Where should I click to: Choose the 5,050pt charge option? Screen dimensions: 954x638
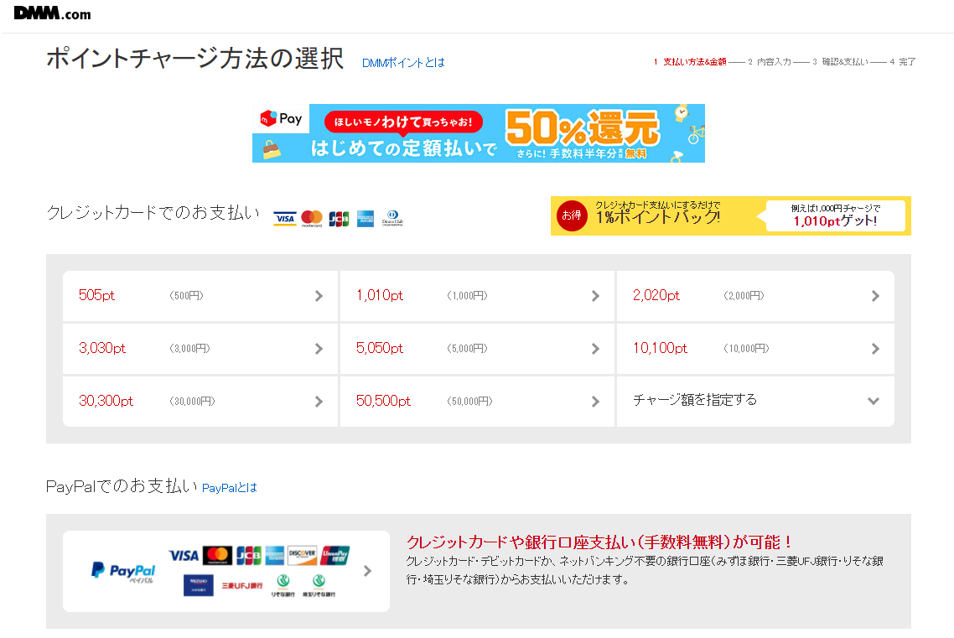point(477,349)
